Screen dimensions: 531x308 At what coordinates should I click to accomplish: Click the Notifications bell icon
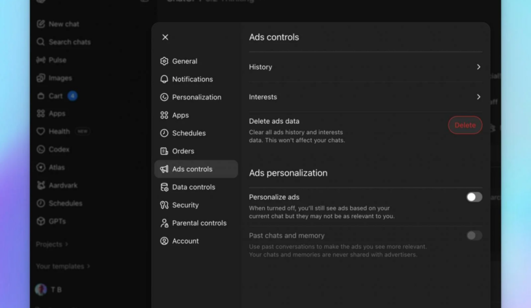tap(164, 79)
